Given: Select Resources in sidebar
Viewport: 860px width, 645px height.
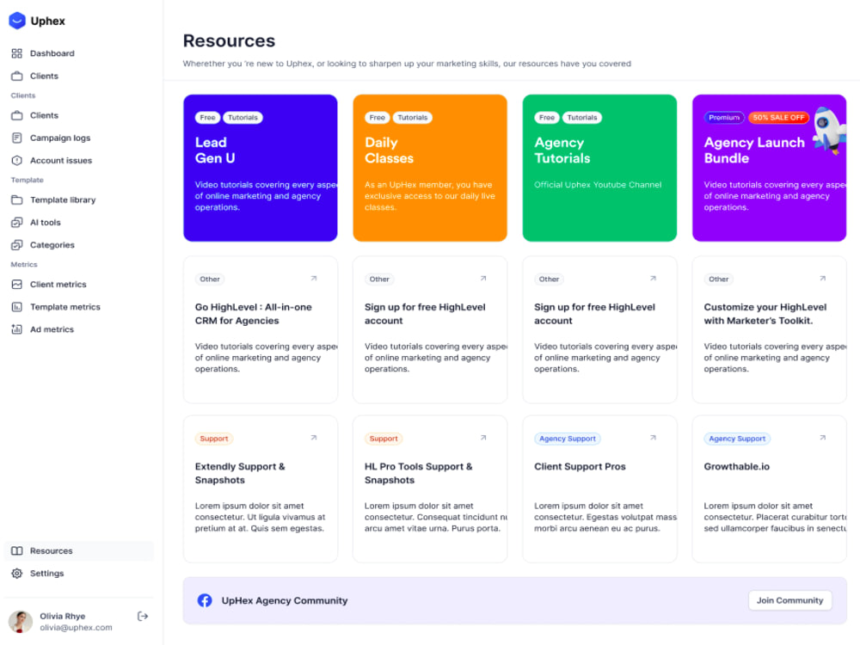Looking at the screenshot, I should 79,550.
